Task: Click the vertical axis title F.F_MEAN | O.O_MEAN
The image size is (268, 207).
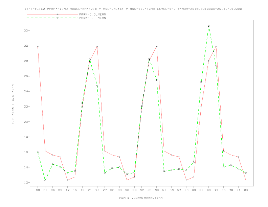Action: click(13, 104)
